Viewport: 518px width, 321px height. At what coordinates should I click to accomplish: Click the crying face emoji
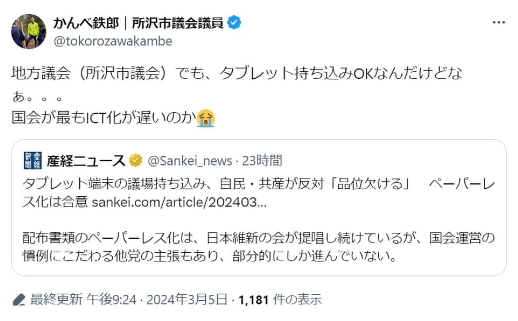point(205,118)
